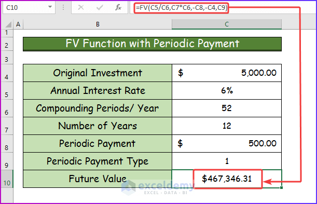Viewport: 317px width, 204px height.
Task: Select the 'Original Investment' label cell
Action: pyautogui.click(x=98, y=73)
